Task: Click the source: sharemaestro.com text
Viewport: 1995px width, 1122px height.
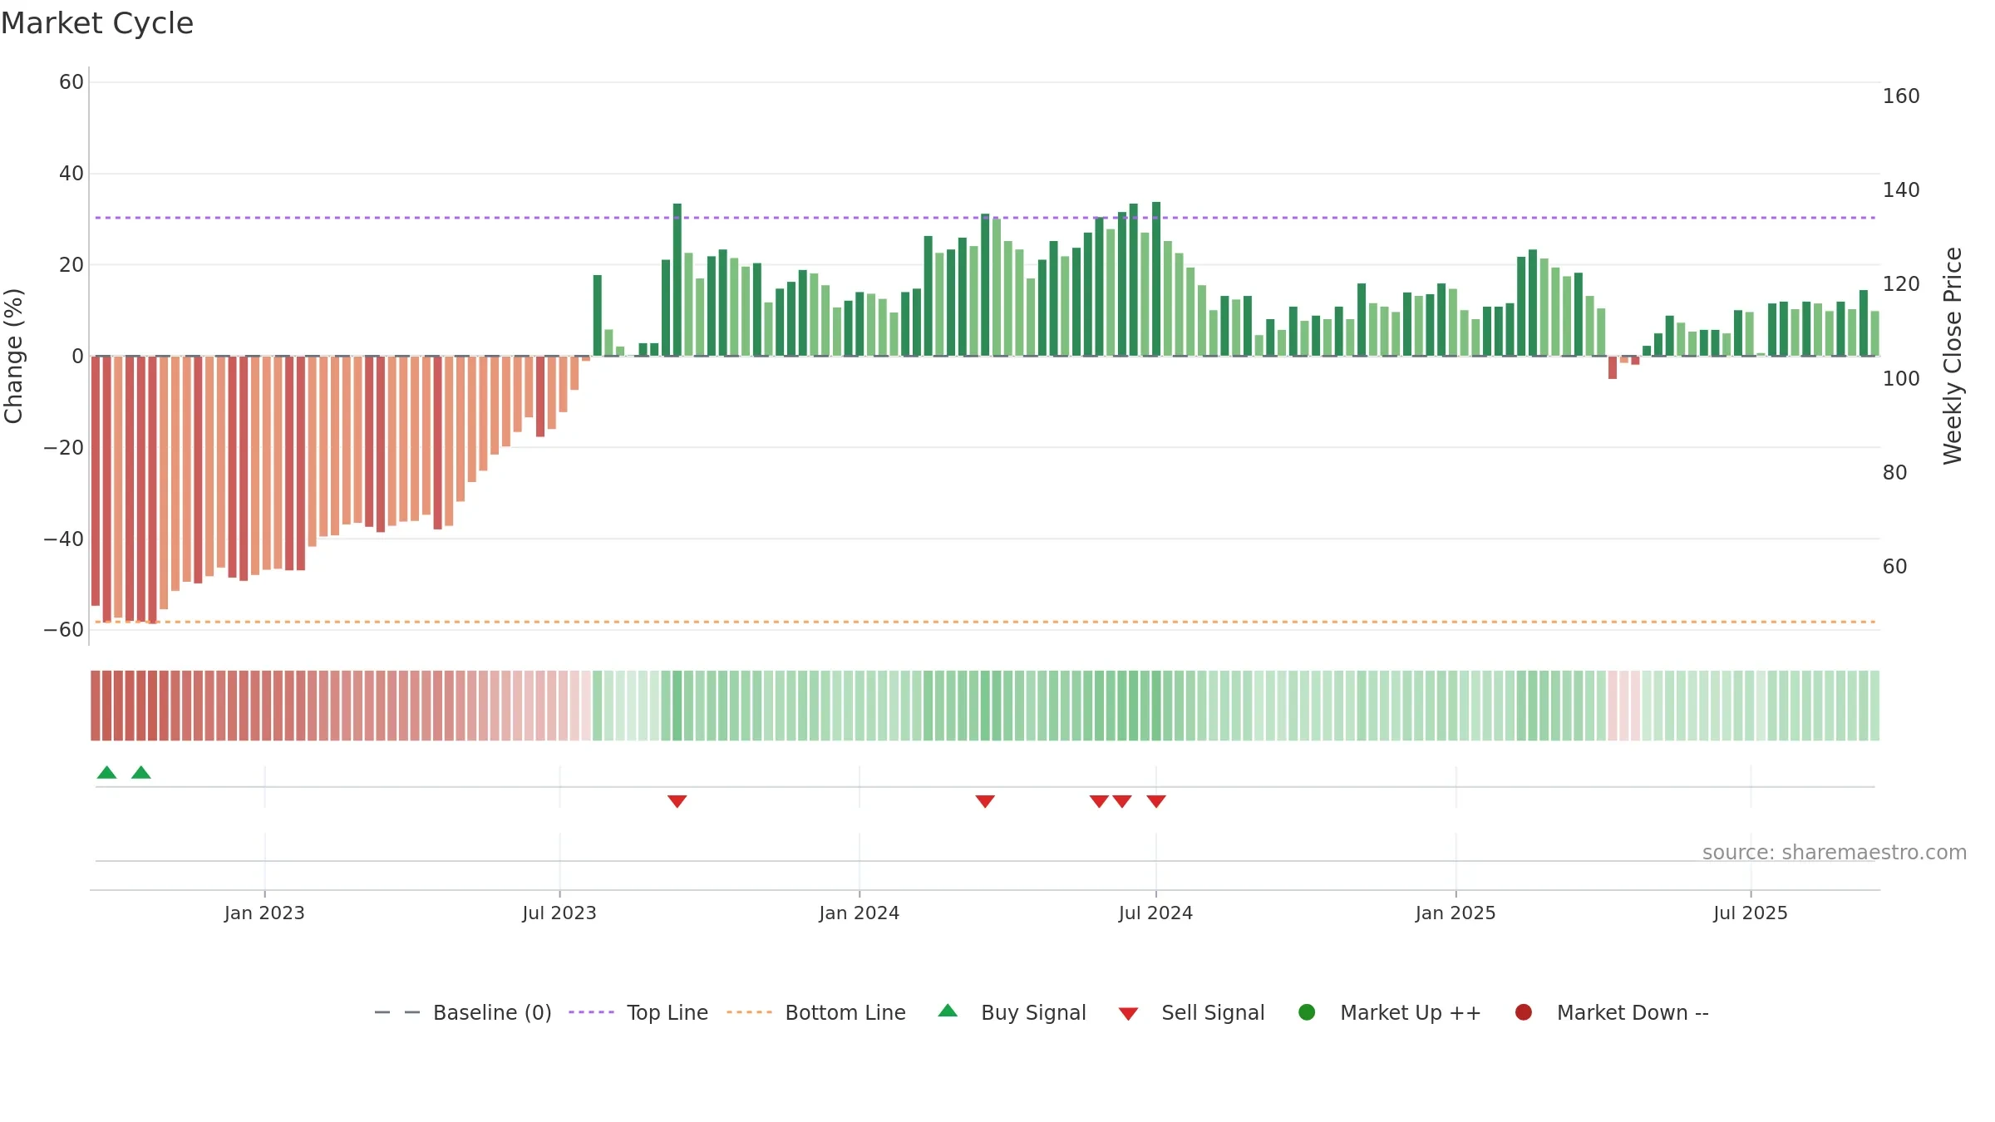Action: click(1835, 852)
